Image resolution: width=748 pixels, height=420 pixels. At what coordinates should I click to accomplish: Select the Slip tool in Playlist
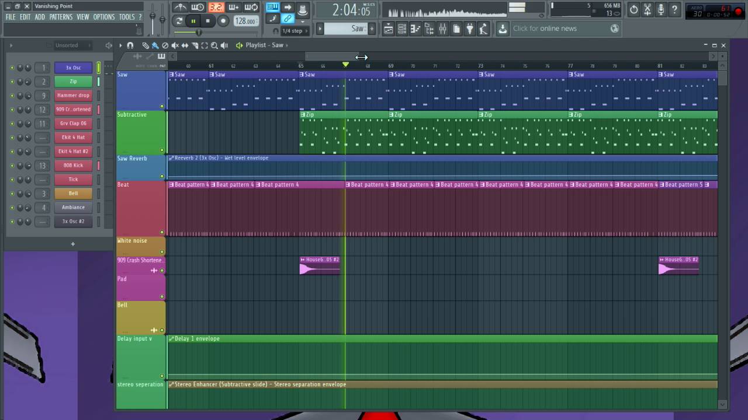(x=185, y=45)
